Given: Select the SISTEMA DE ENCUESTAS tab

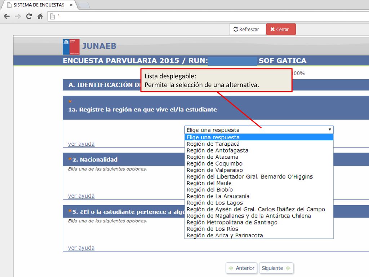Looking at the screenshot, I should pyautogui.click(x=39, y=5).
